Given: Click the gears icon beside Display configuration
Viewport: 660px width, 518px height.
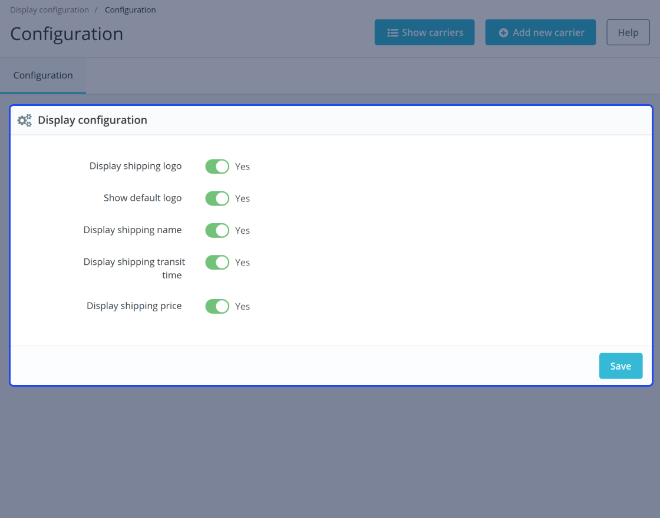Looking at the screenshot, I should pyautogui.click(x=24, y=120).
